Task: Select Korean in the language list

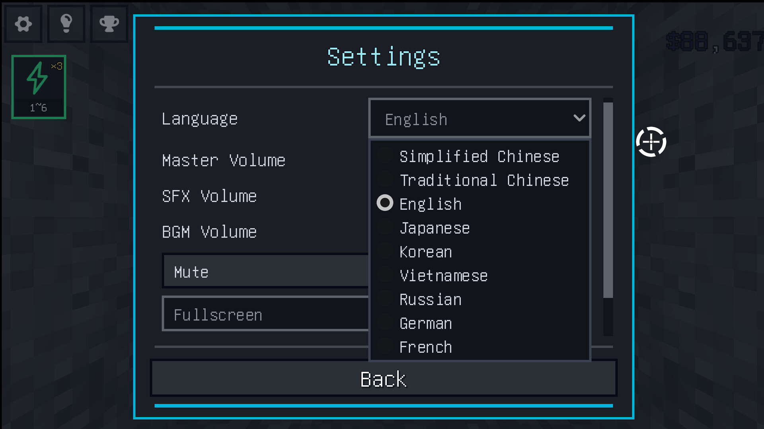Action: click(x=479, y=251)
